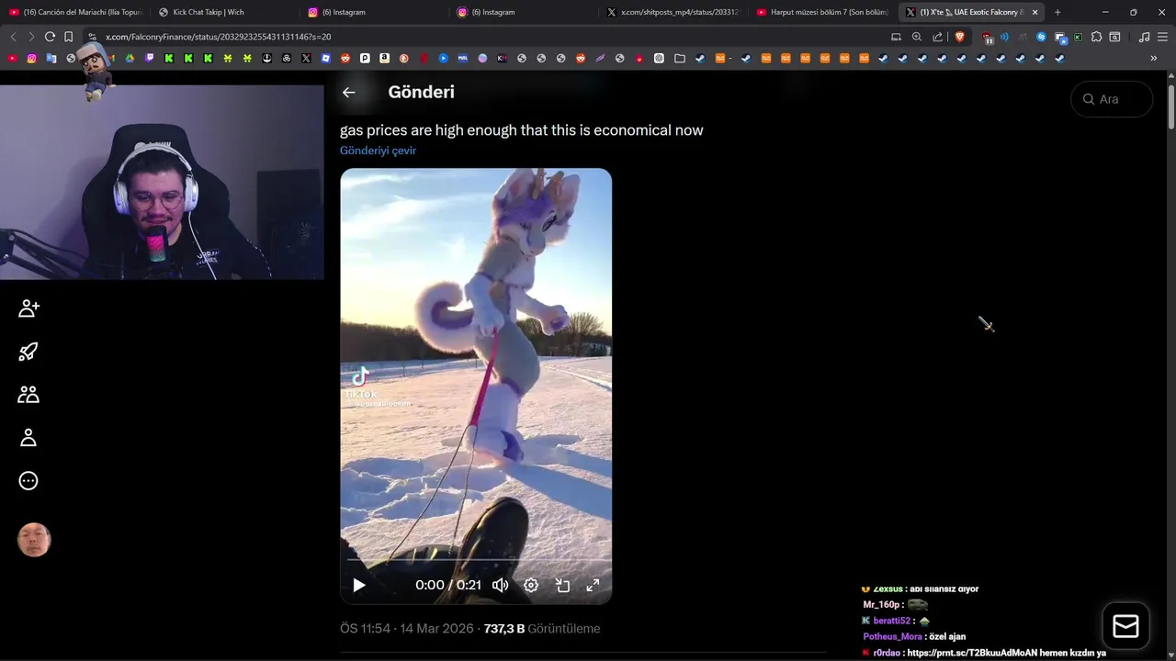
Task: Open the X bookmark in the bookmarks bar
Action: tap(306, 58)
